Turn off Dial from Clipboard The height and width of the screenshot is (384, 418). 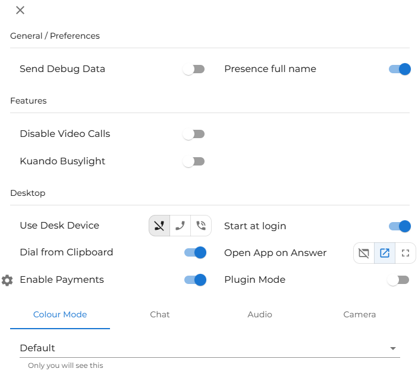pyautogui.click(x=195, y=252)
